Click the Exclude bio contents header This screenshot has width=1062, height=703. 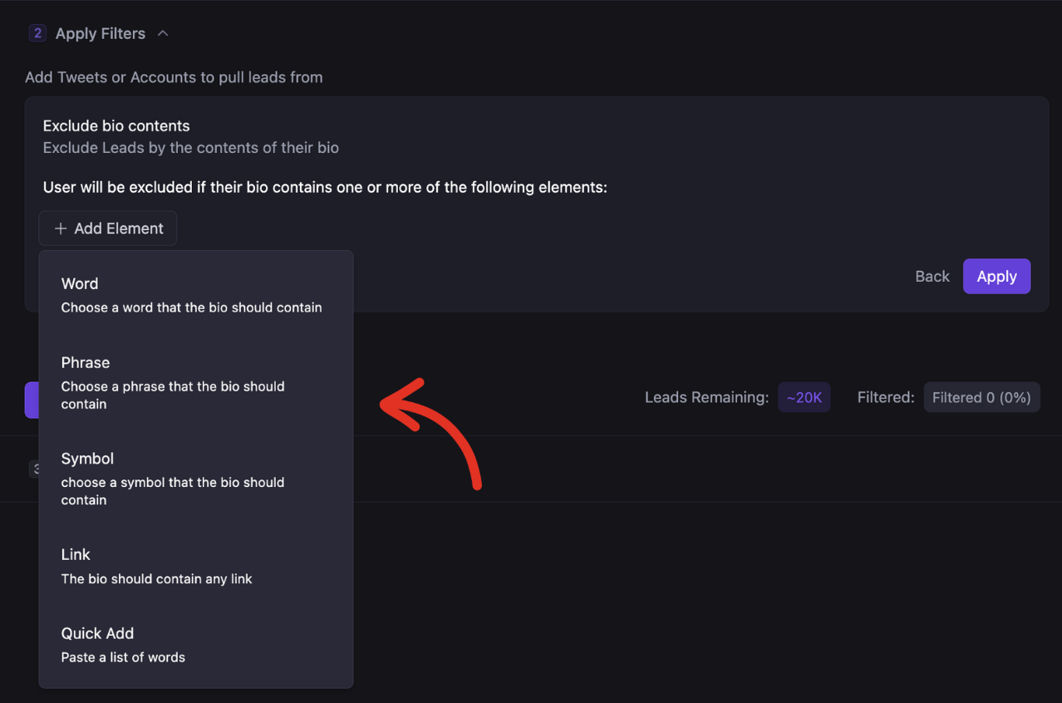116,125
